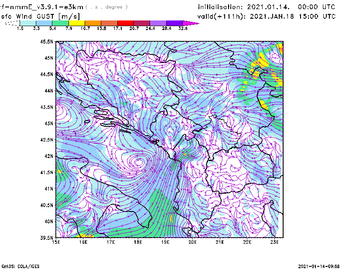The height and width of the screenshot is (269, 349).
Task: Click the 23E longitude label
Action: tap(275, 242)
